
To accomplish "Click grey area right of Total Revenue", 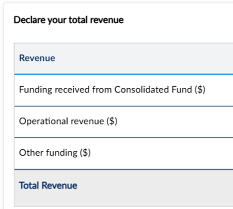I will click(x=155, y=186).
